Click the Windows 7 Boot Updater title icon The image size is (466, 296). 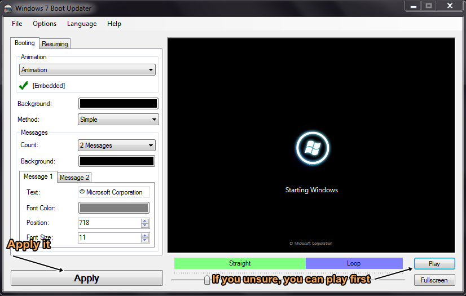tap(8, 8)
